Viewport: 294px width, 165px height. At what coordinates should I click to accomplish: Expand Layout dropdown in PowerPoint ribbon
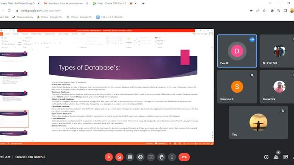pyautogui.click(x=28, y=38)
